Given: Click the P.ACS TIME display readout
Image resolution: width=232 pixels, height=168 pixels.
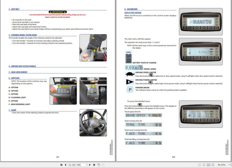Looking at the screenshot, I should coord(143,143).
